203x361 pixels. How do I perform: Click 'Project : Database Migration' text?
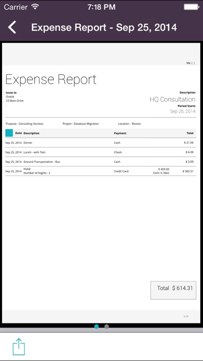tap(81, 124)
